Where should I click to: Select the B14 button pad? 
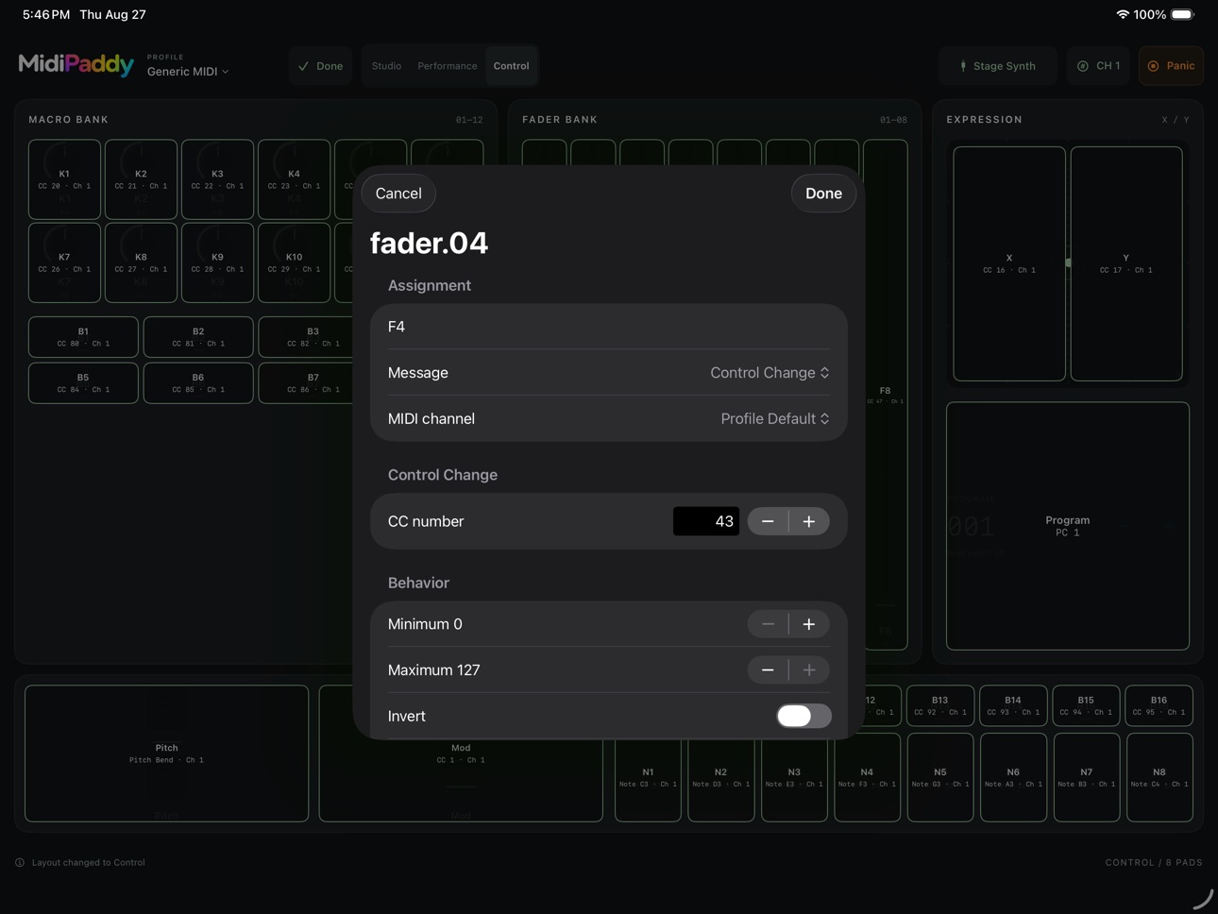[x=1013, y=705]
